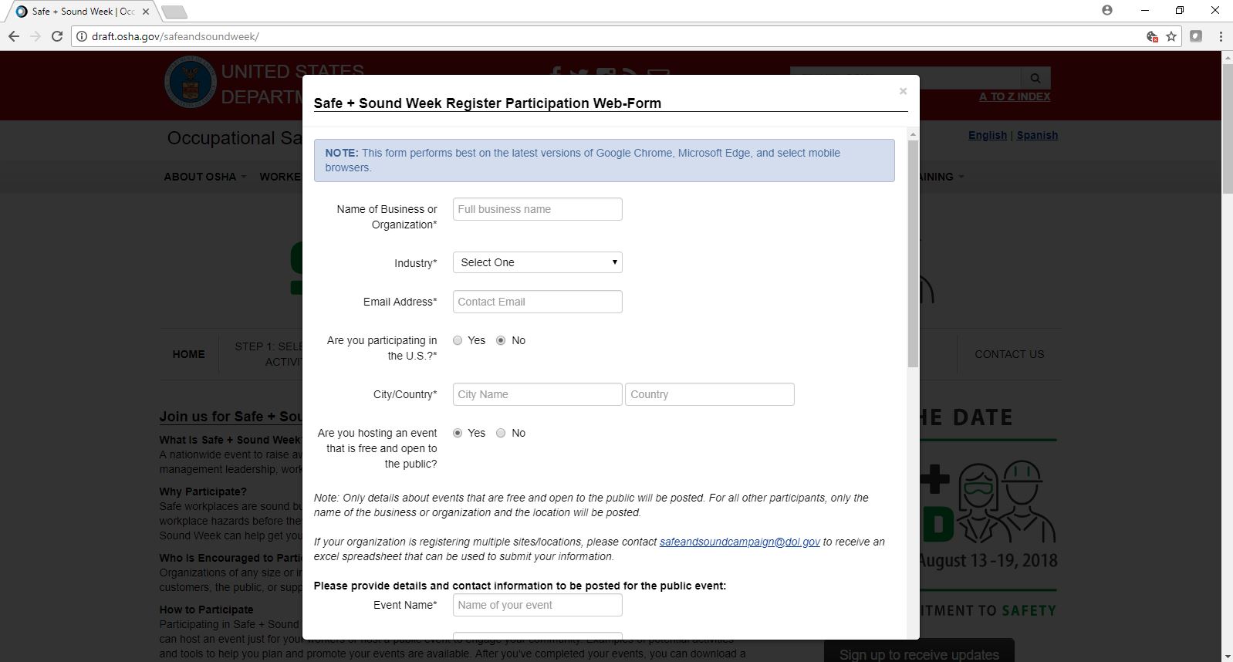Open the CONTACT US tab

pos(1009,354)
